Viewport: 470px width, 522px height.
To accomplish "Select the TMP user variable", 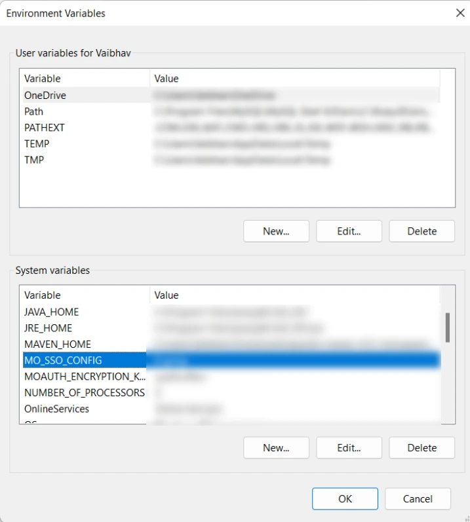I will [231, 160].
